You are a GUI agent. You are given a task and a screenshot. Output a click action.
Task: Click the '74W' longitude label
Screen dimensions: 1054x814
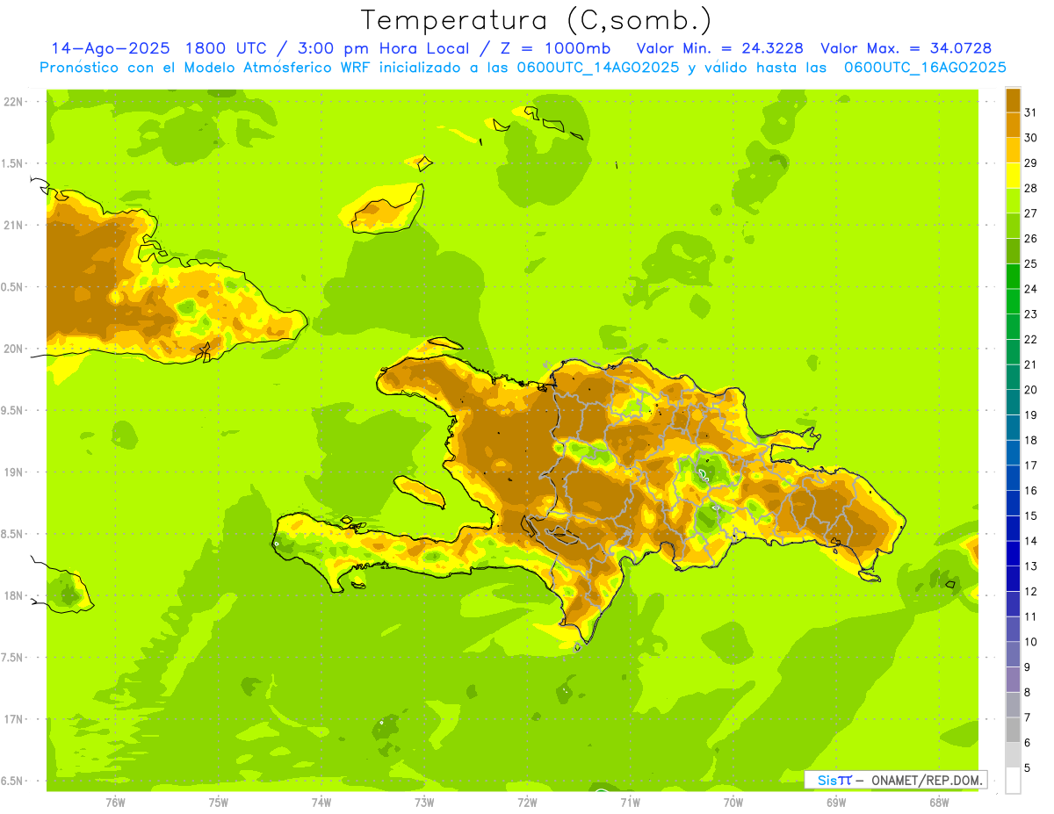click(321, 803)
